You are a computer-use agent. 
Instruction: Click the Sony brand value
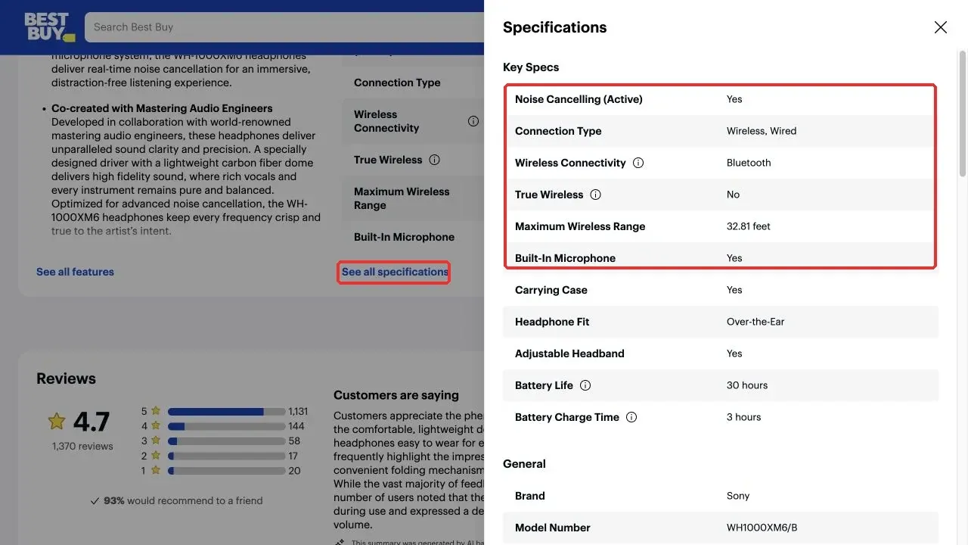[x=738, y=496]
